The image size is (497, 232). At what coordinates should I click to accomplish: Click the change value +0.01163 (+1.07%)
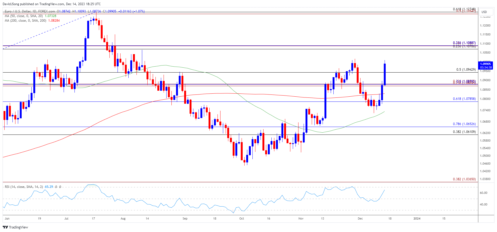coord(131,11)
